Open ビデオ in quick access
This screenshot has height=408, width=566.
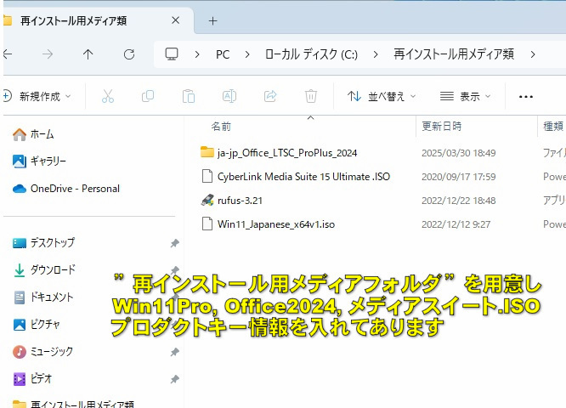[32, 379]
